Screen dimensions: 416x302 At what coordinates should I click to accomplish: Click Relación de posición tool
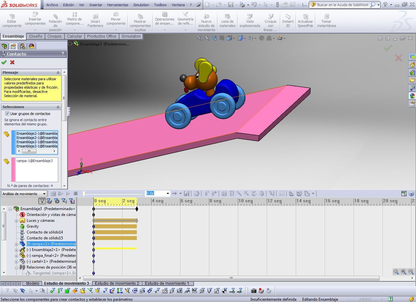click(55, 23)
